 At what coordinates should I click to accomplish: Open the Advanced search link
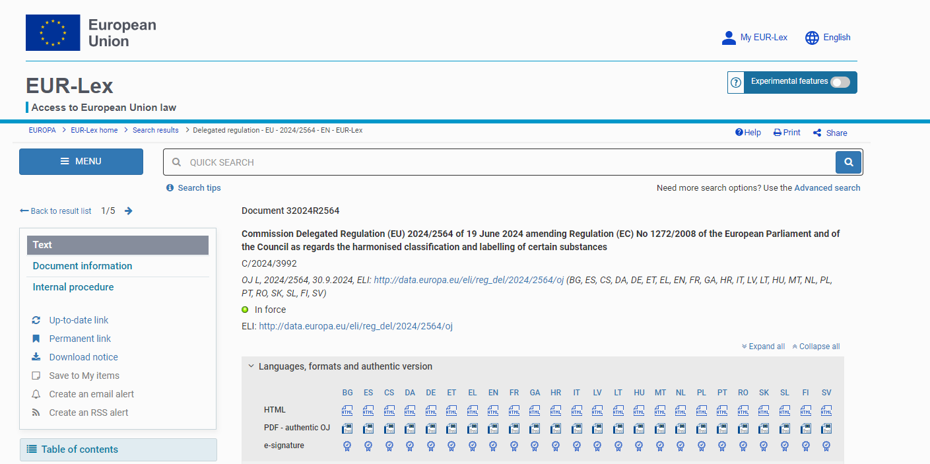pos(827,188)
